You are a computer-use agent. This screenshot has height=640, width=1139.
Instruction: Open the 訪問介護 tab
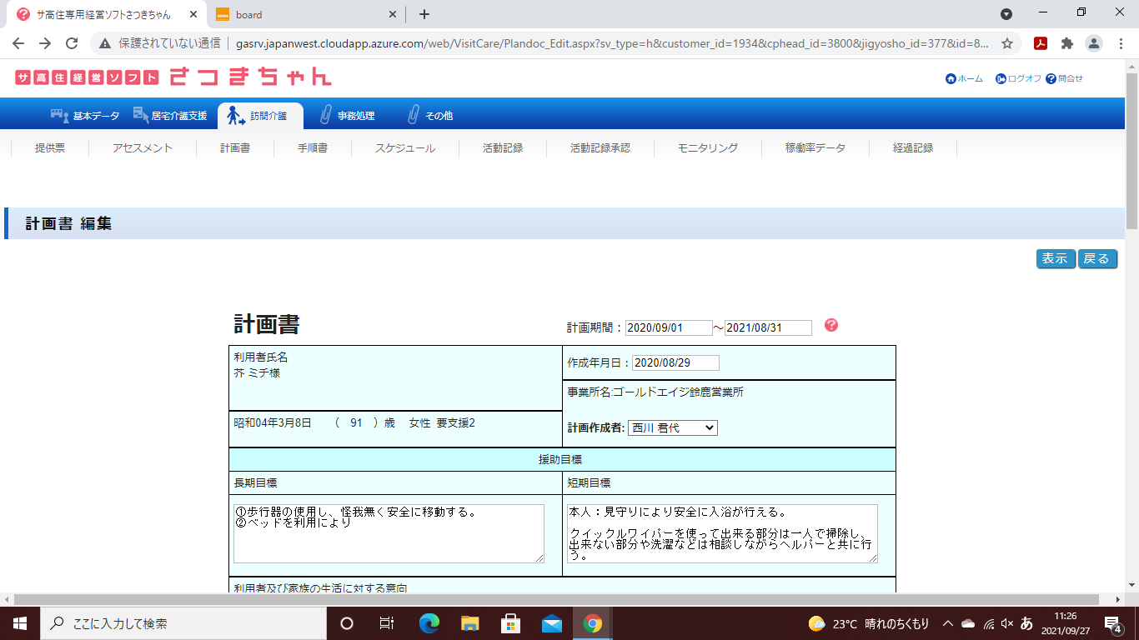pos(259,116)
